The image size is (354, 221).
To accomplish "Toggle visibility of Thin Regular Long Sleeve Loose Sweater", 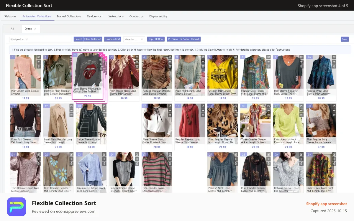I will [334, 111].
